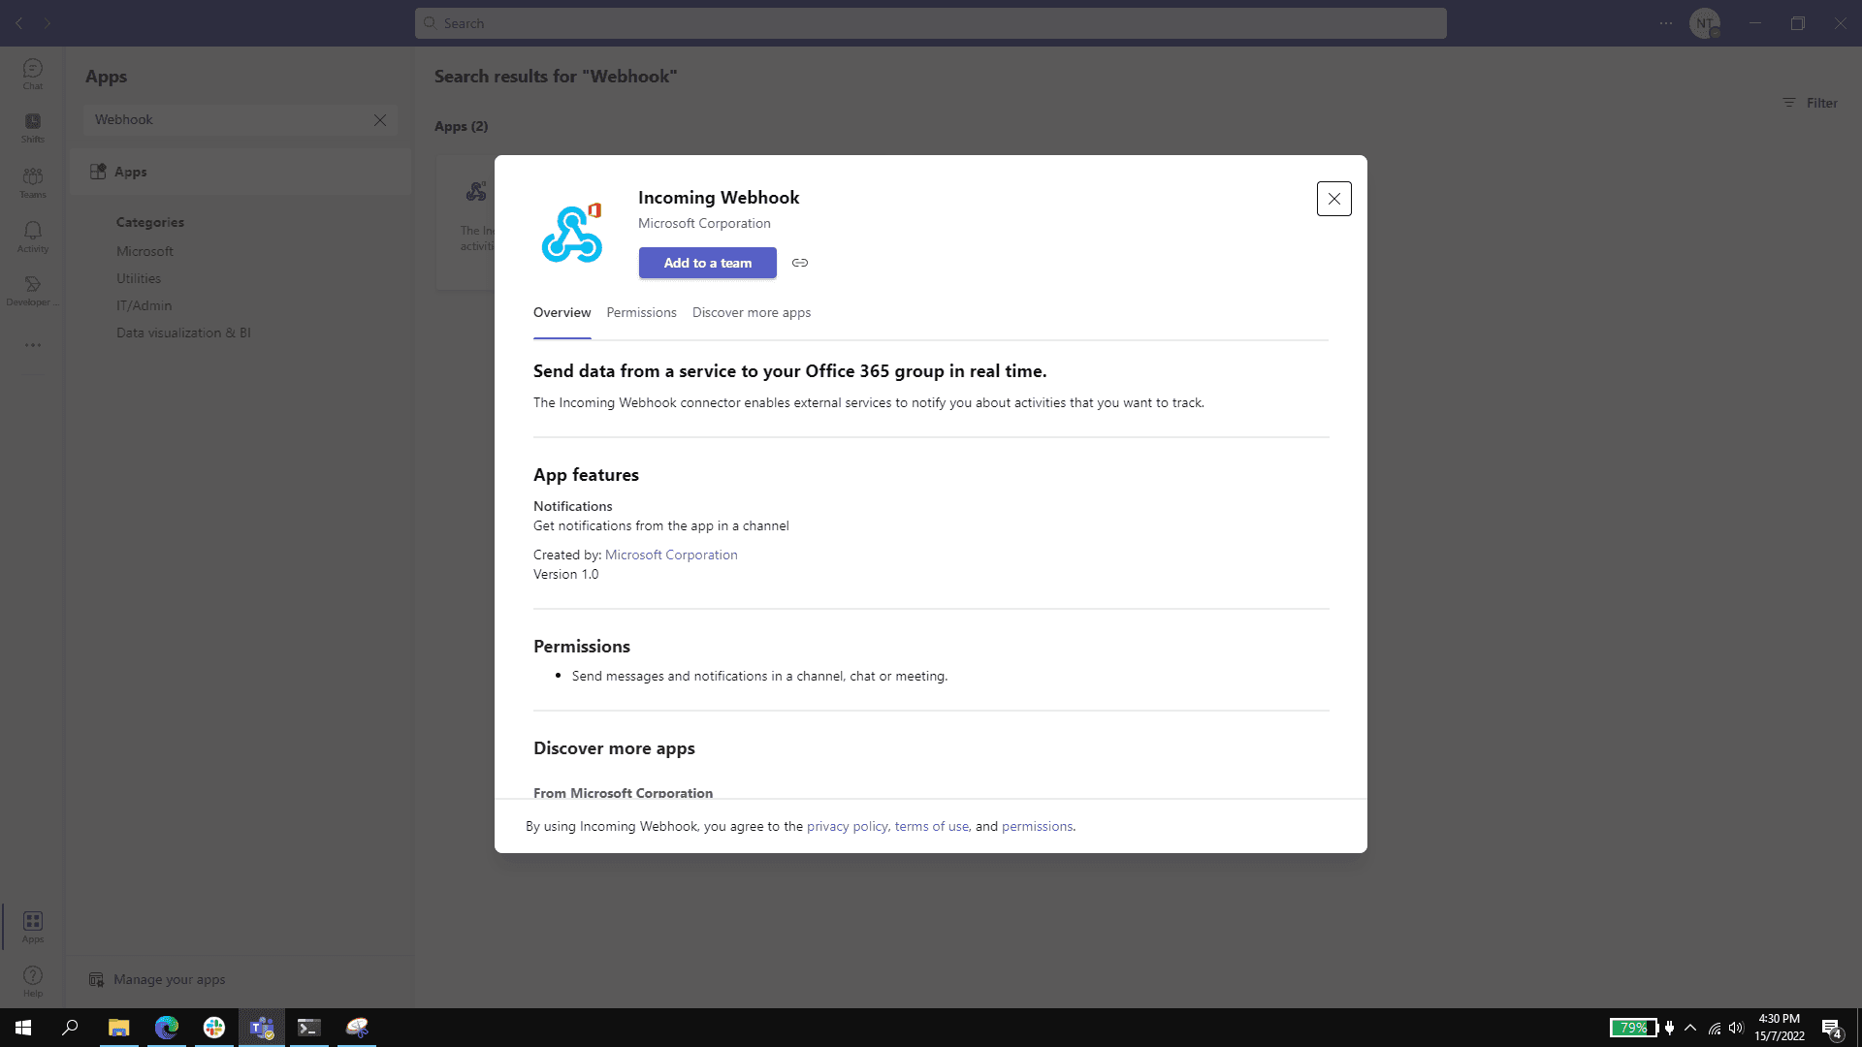Open the terminal app in taskbar

pyautogui.click(x=309, y=1028)
